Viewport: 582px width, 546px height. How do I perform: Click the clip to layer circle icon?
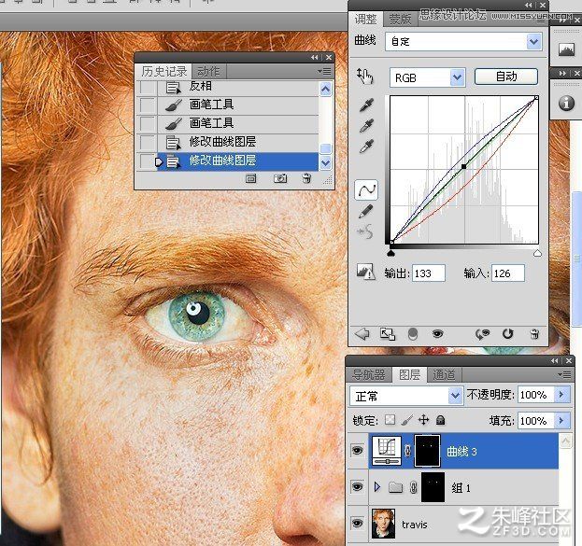pyautogui.click(x=413, y=334)
